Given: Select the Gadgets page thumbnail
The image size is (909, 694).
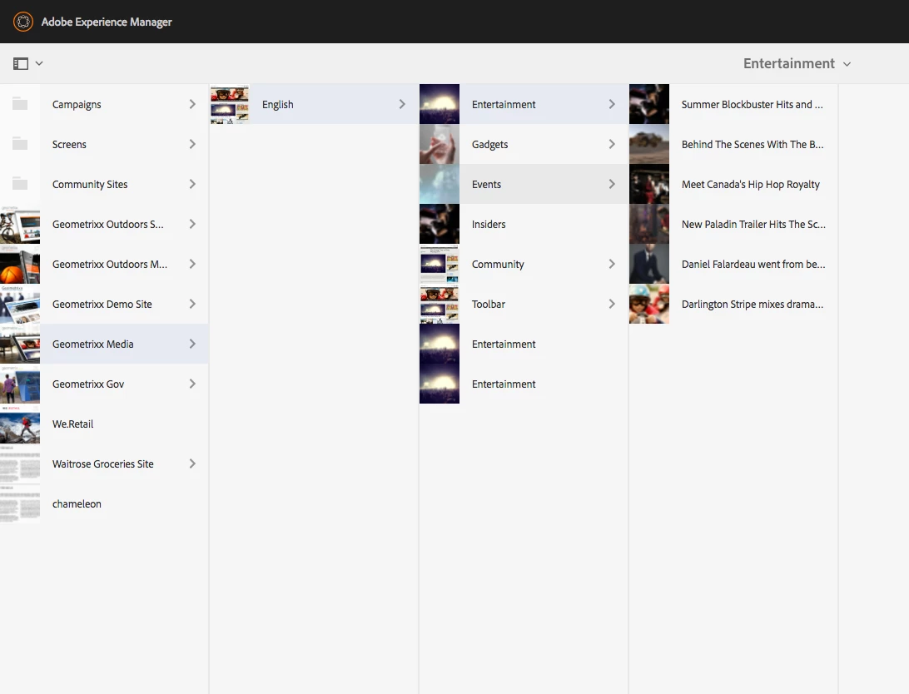Looking at the screenshot, I should (x=440, y=144).
